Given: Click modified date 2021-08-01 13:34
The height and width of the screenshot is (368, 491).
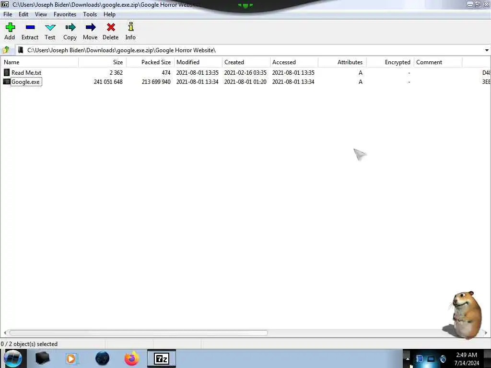Looking at the screenshot, I should [197, 81].
